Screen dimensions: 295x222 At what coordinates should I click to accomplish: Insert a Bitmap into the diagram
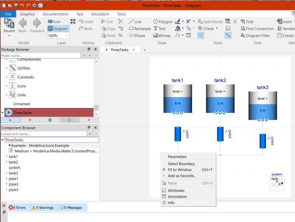tap(162, 35)
